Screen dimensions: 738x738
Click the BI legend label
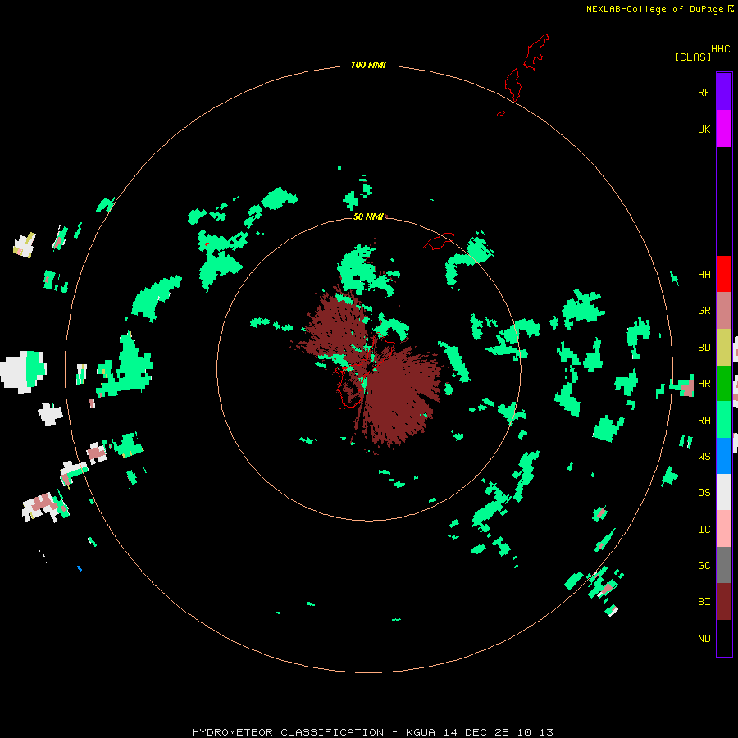click(704, 602)
